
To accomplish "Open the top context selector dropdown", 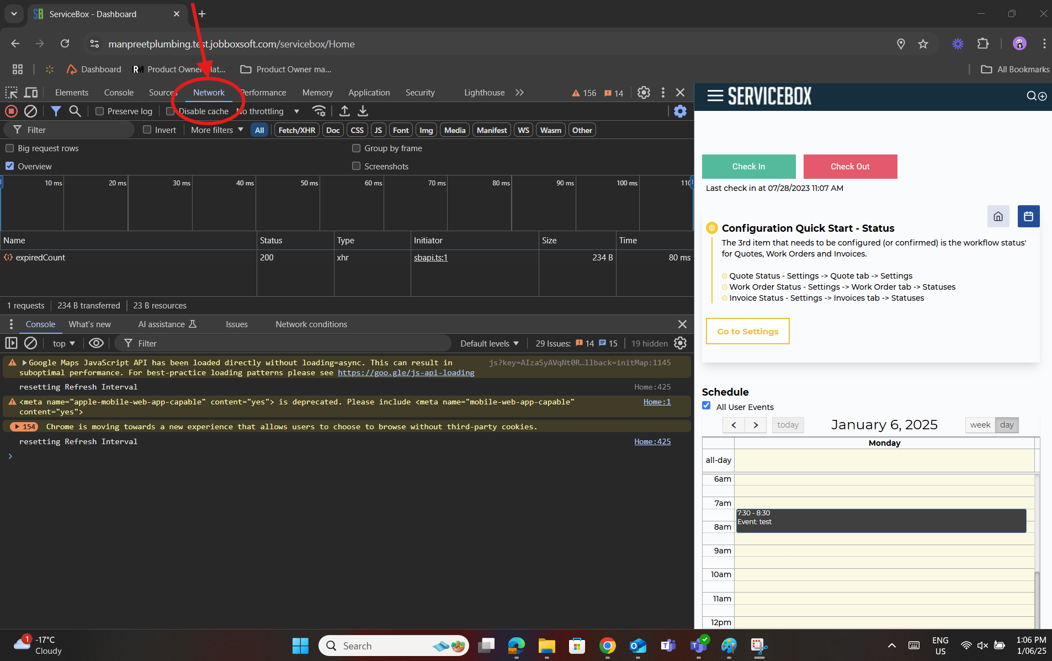I will point(63,343).
